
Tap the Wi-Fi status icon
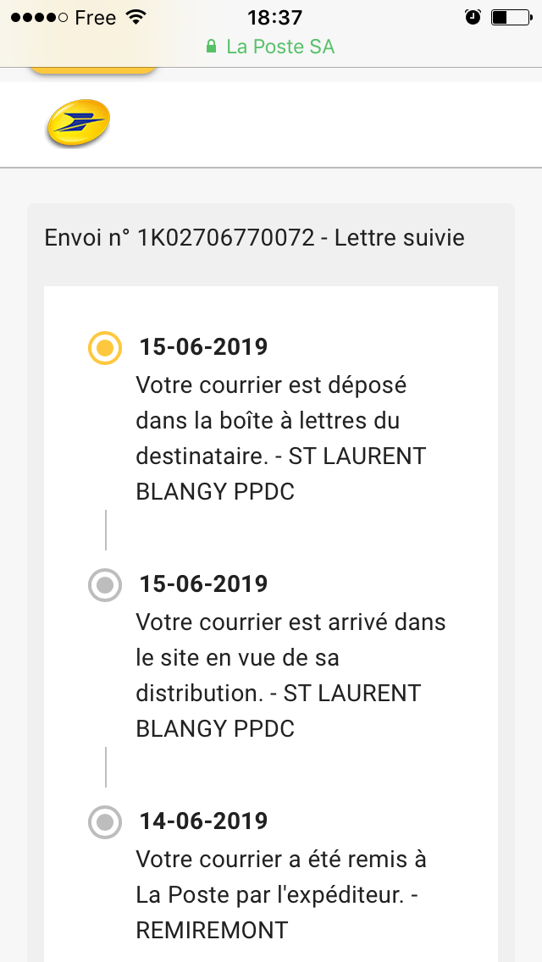coord(135,17)
